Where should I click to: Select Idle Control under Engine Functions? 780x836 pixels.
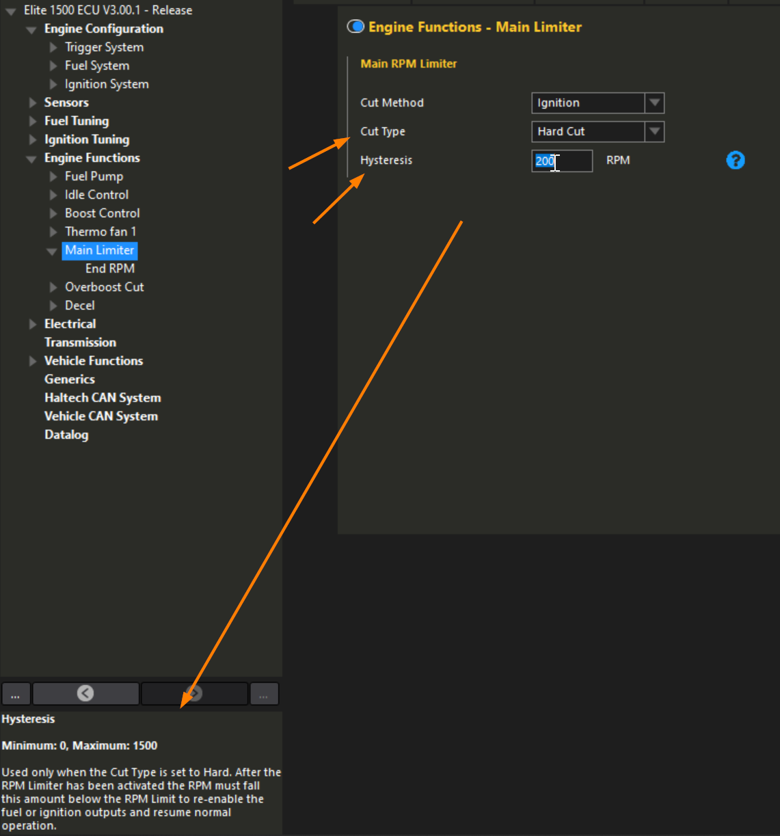96,194
